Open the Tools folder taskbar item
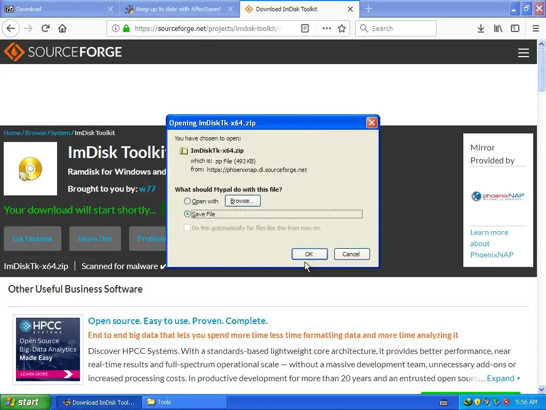Screen dimensions: 546x410 [185, 403]
